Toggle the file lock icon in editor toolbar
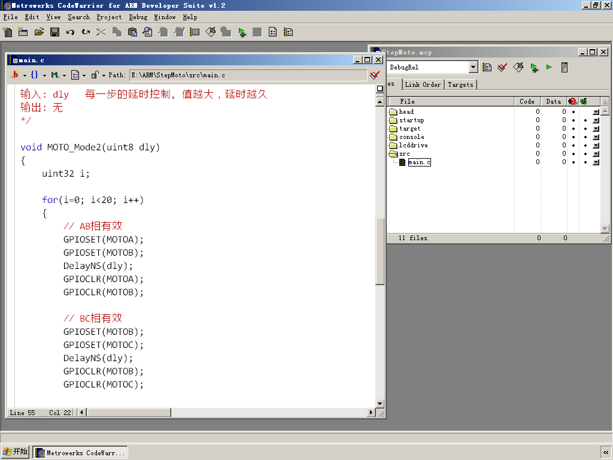The height and width of the screenshot is (460, 613). (x=94, y=75)
